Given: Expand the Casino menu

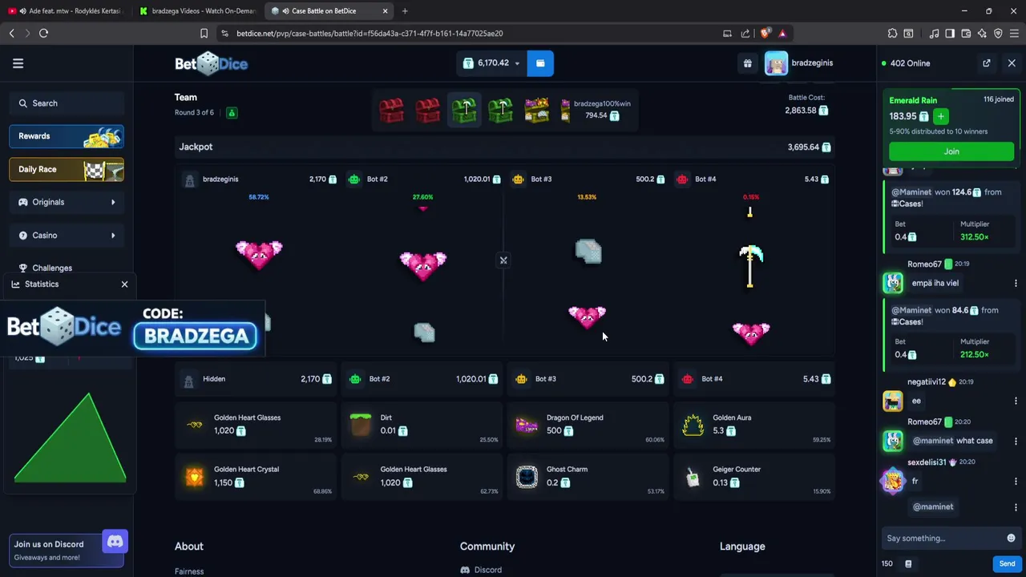Looking at the screenshot, I should (67, 235).
